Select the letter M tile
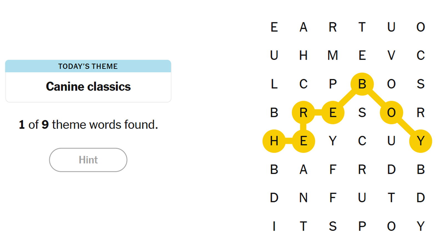Screen dimensions: 444x250 coord(332,55)
